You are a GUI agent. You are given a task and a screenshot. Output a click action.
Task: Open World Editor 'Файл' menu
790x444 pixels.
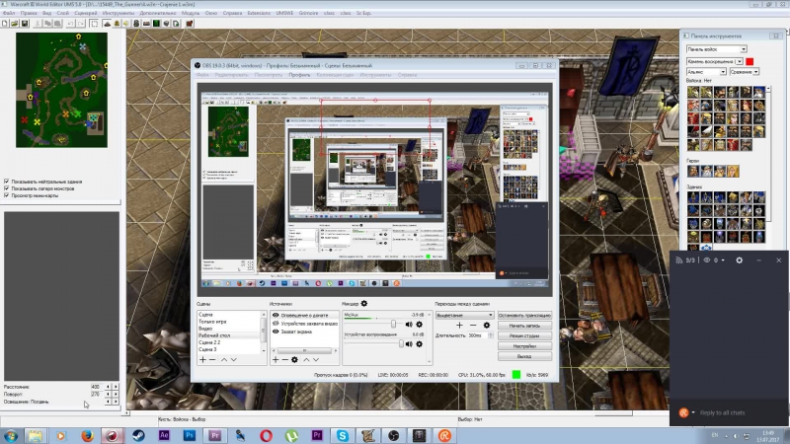(9, 13)
